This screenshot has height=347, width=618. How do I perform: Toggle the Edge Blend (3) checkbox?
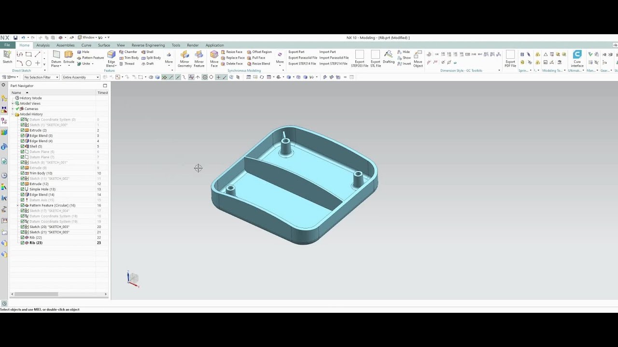(22, 135)
